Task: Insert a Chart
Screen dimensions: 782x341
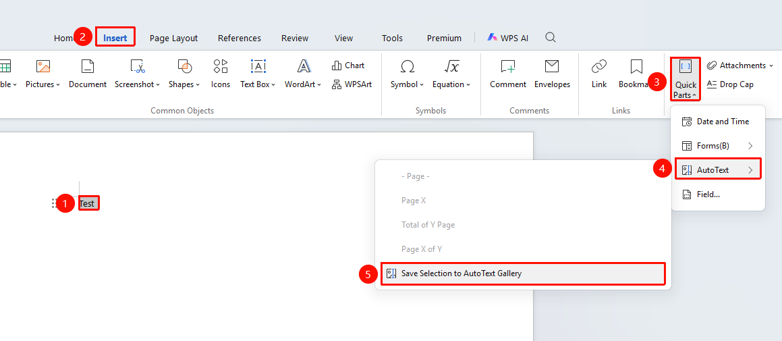Action: tap(347, 65)
